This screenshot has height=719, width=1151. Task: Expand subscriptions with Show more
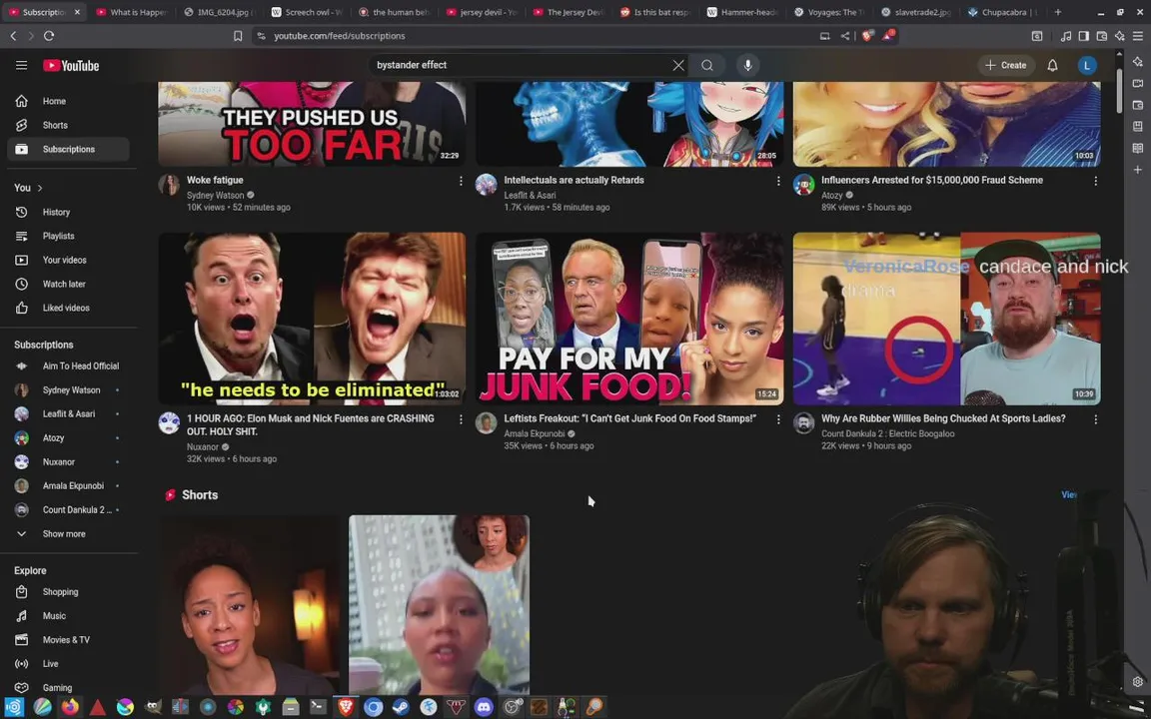(x=68, y=534)
